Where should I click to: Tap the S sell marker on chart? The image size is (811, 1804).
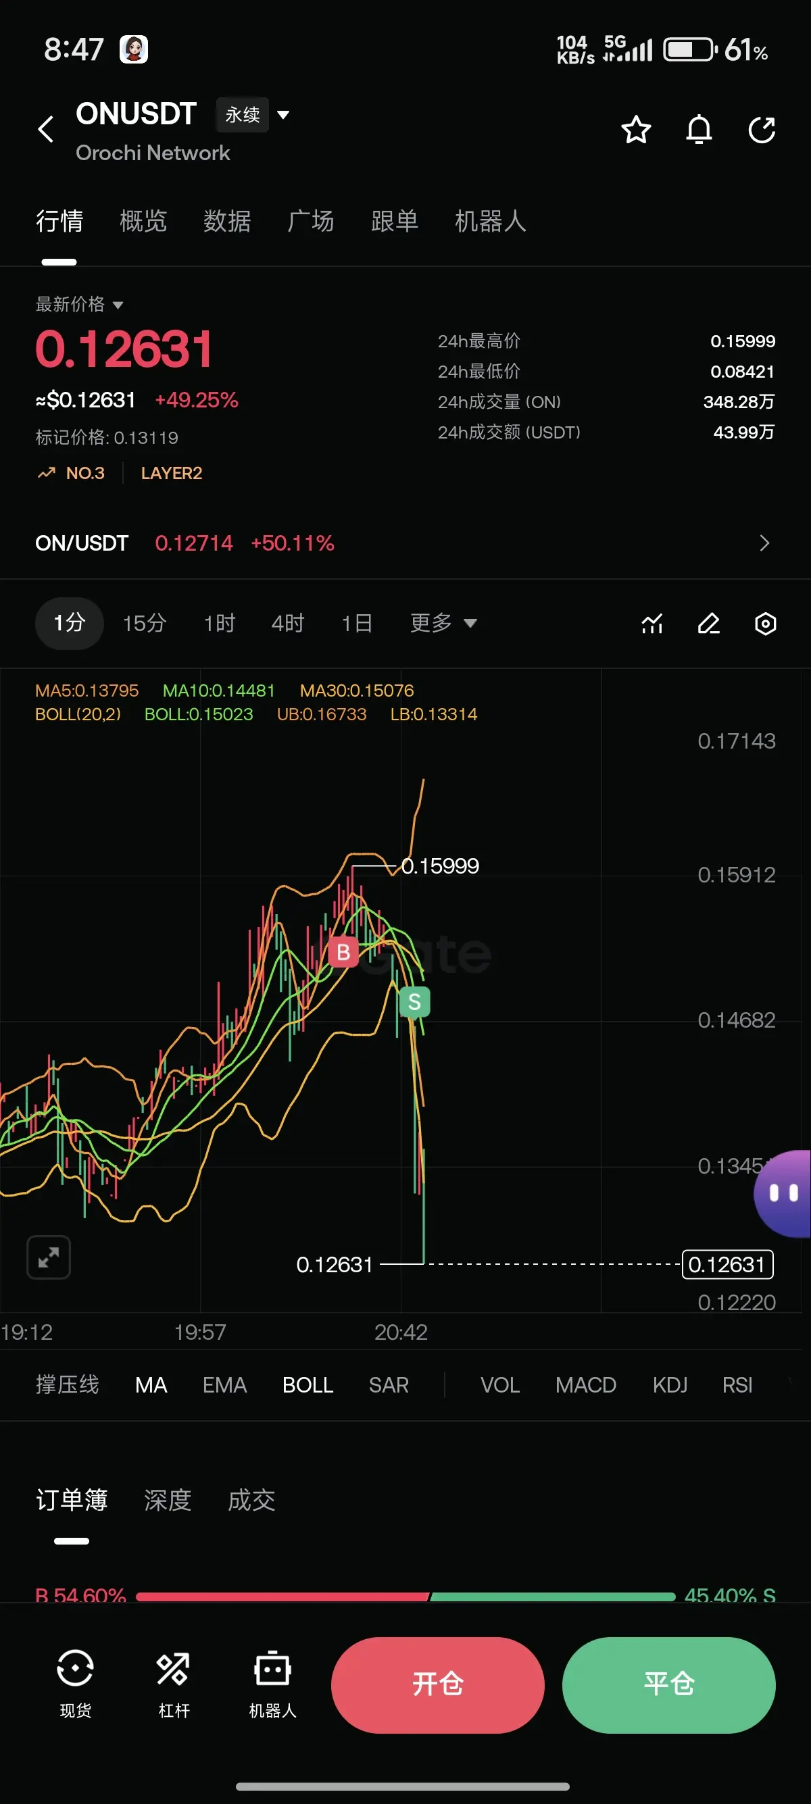click(x=414, y=1001)
